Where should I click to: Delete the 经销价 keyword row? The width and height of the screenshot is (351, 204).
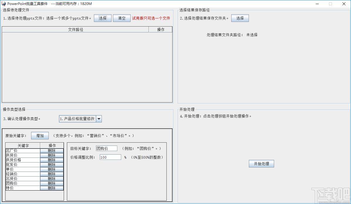52,174
